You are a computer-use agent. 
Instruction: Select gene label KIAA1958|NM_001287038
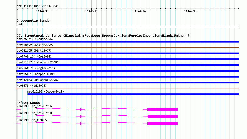click(34, 113)
